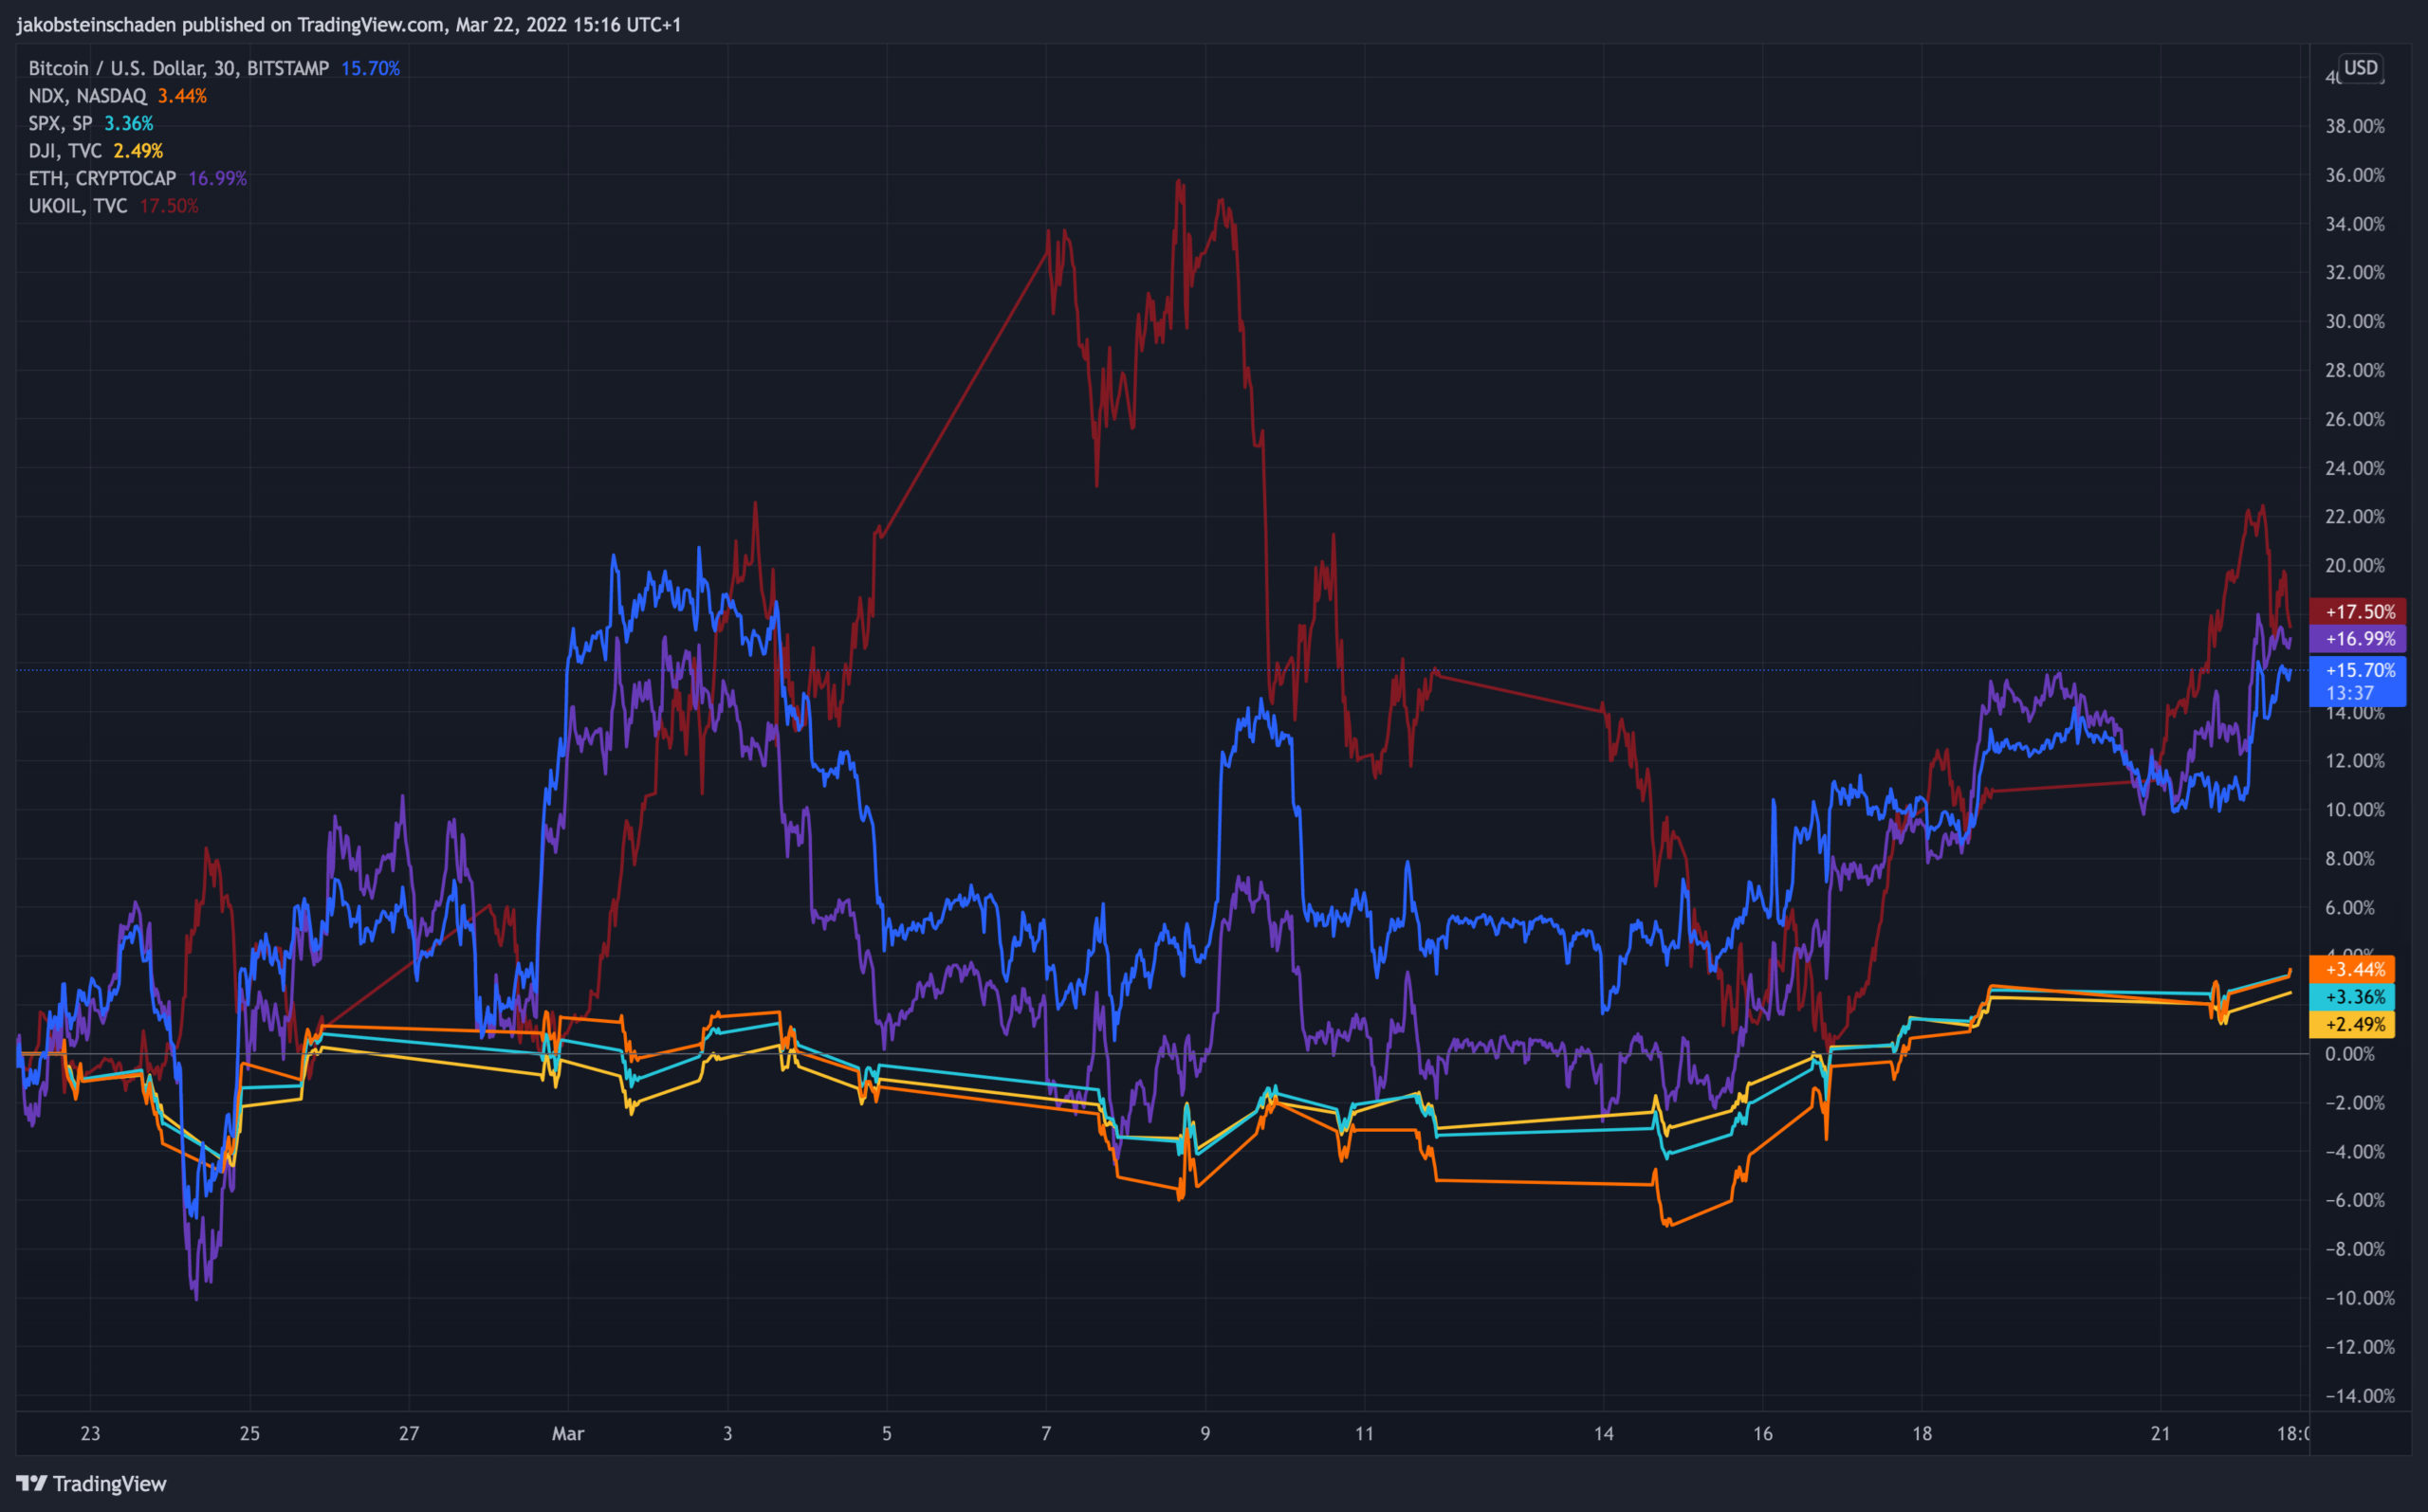Click the +3.44% NDX price label
2428x1512 pixels.
[x=2351, y=969]
